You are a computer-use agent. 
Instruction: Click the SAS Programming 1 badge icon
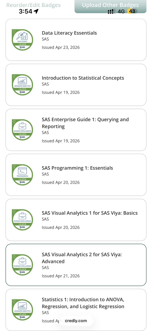(x=23, y=175)
